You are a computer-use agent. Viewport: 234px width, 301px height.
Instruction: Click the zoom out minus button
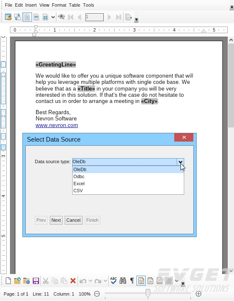pyautogui.click(x=97, y=294)
